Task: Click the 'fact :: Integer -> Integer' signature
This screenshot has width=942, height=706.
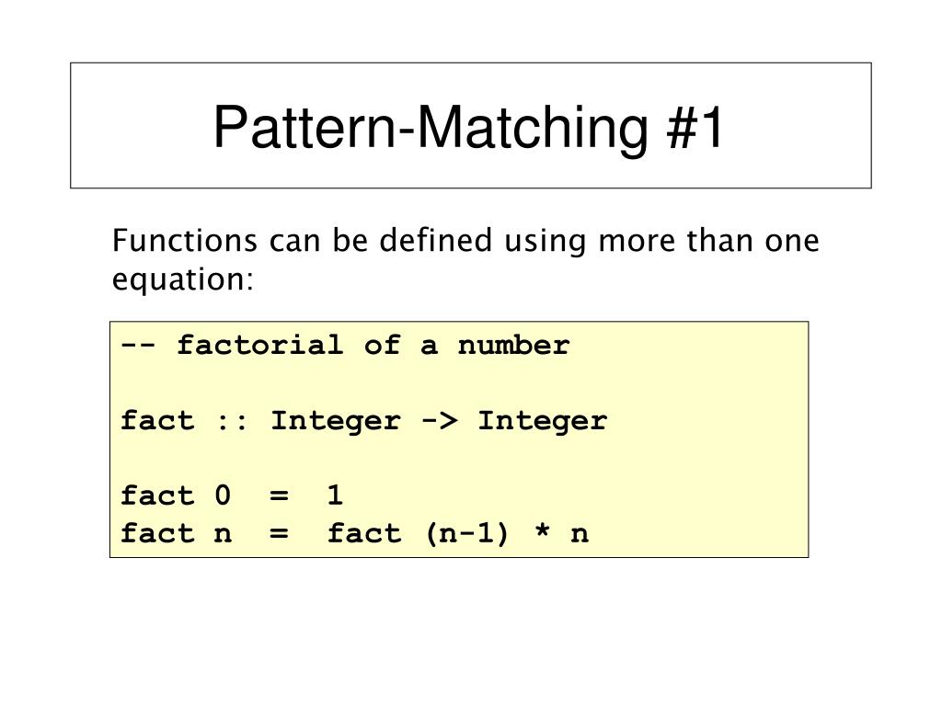Action: click(x=363, y=421)
